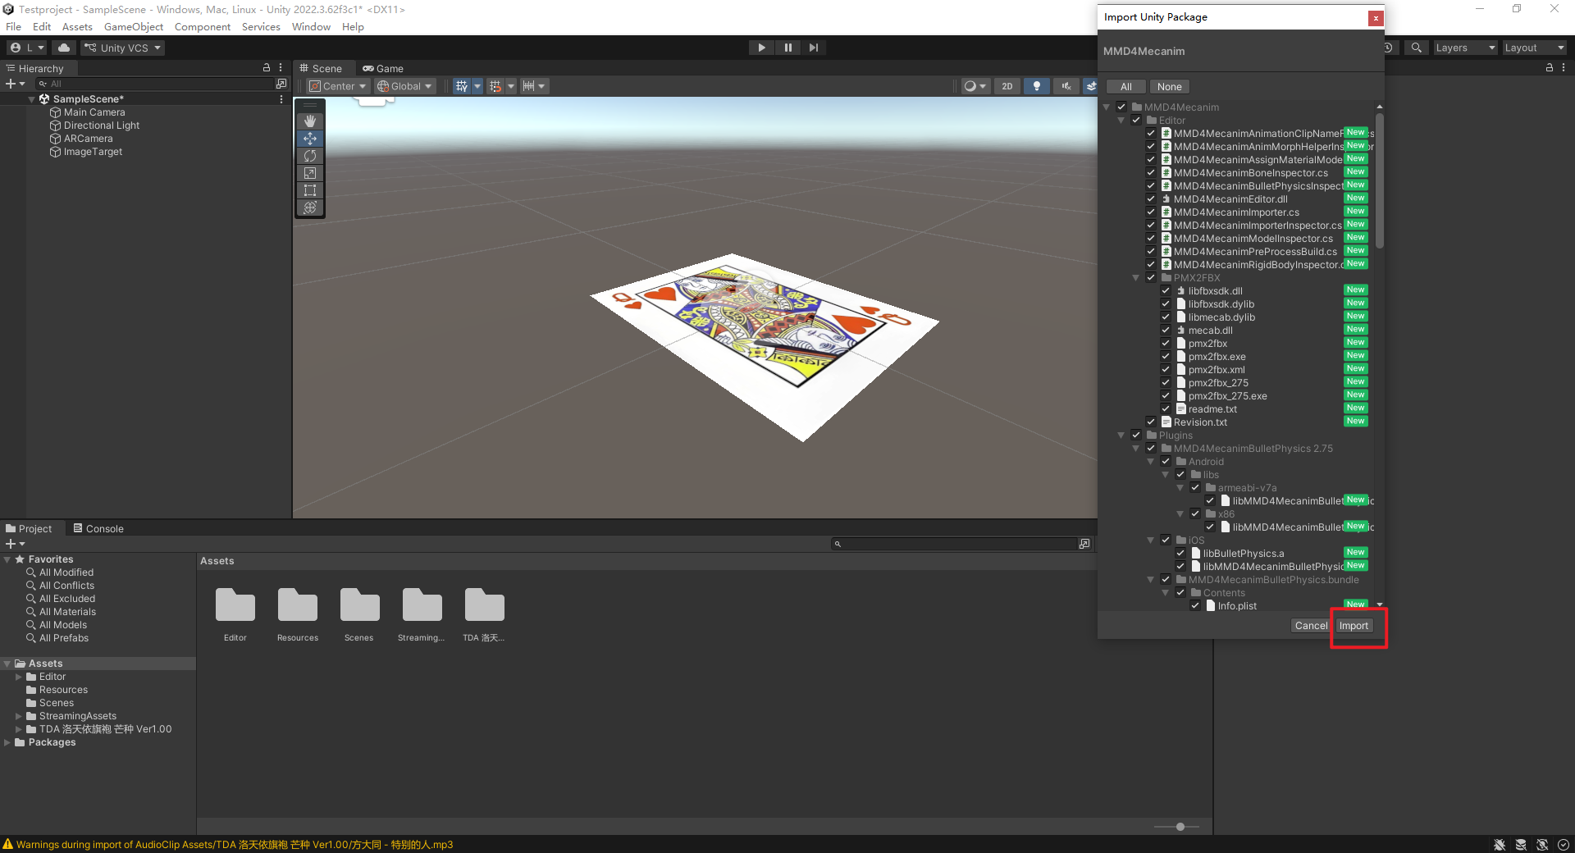Click Cancel in import dialog
The image size is (1575, 853).
1311,626
